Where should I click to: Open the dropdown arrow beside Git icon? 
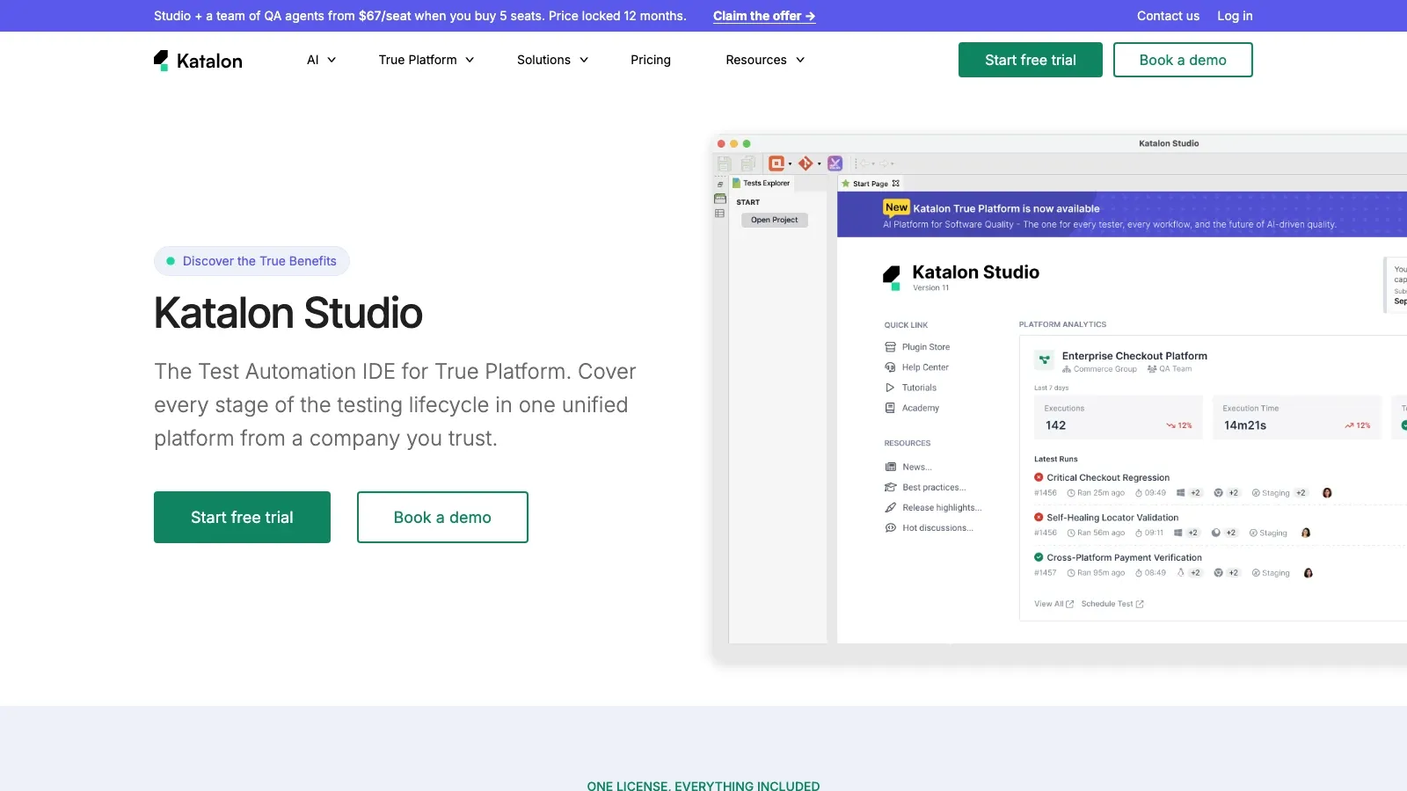(819, 163)
